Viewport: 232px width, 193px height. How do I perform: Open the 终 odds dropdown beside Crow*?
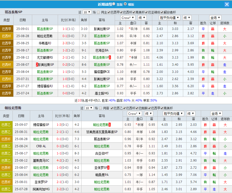[142, 17]
